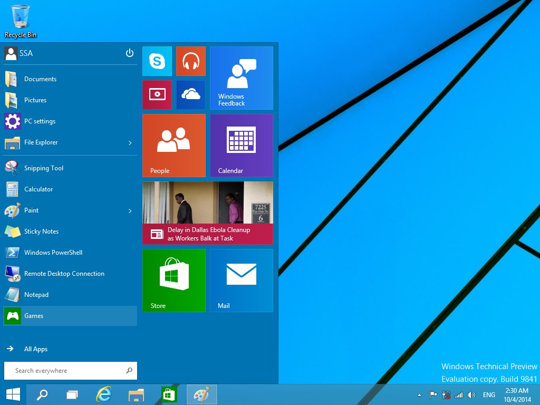Open Store from the taskbar
This screenshot has width=540, height=405.
[x=169, y=394]
